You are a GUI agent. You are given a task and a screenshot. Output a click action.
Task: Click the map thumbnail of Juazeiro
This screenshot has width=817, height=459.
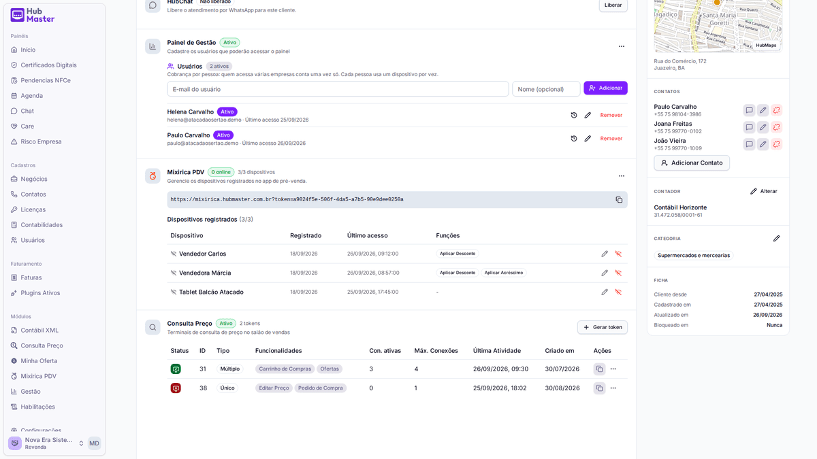[718, 26]
